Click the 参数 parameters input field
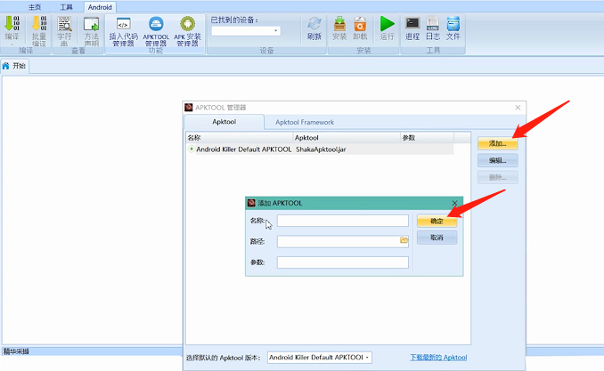This screenshot has width=604, height=371. coord(343,262)
